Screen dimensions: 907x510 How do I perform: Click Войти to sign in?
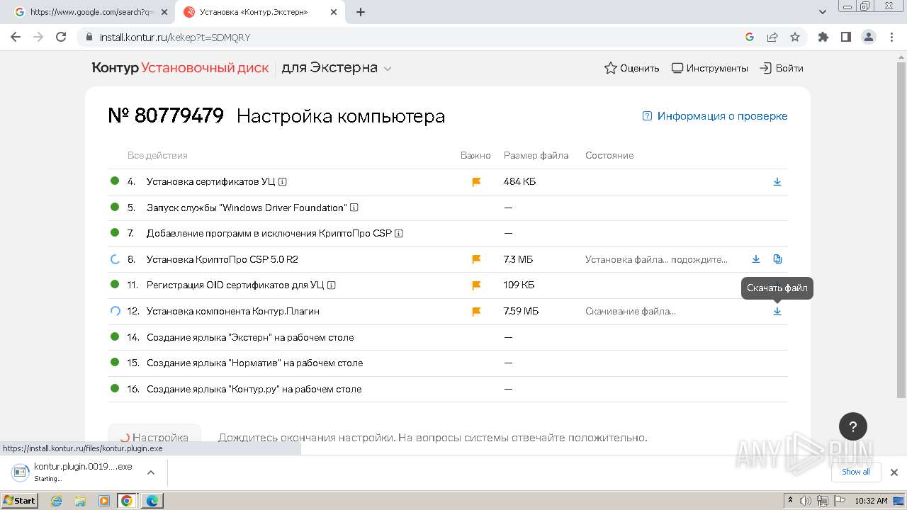pos(782,68)
